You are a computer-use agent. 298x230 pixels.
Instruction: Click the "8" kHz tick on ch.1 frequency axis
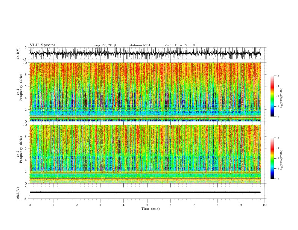[x=26, y=74]
